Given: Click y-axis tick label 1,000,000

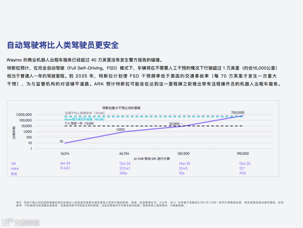Looking at the screenshot, I should pos(24,114).
